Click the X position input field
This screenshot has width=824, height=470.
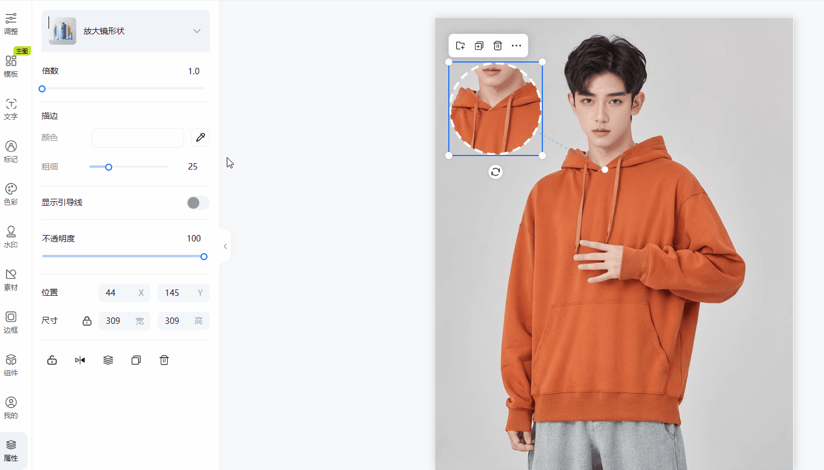(x=124, y=293)
